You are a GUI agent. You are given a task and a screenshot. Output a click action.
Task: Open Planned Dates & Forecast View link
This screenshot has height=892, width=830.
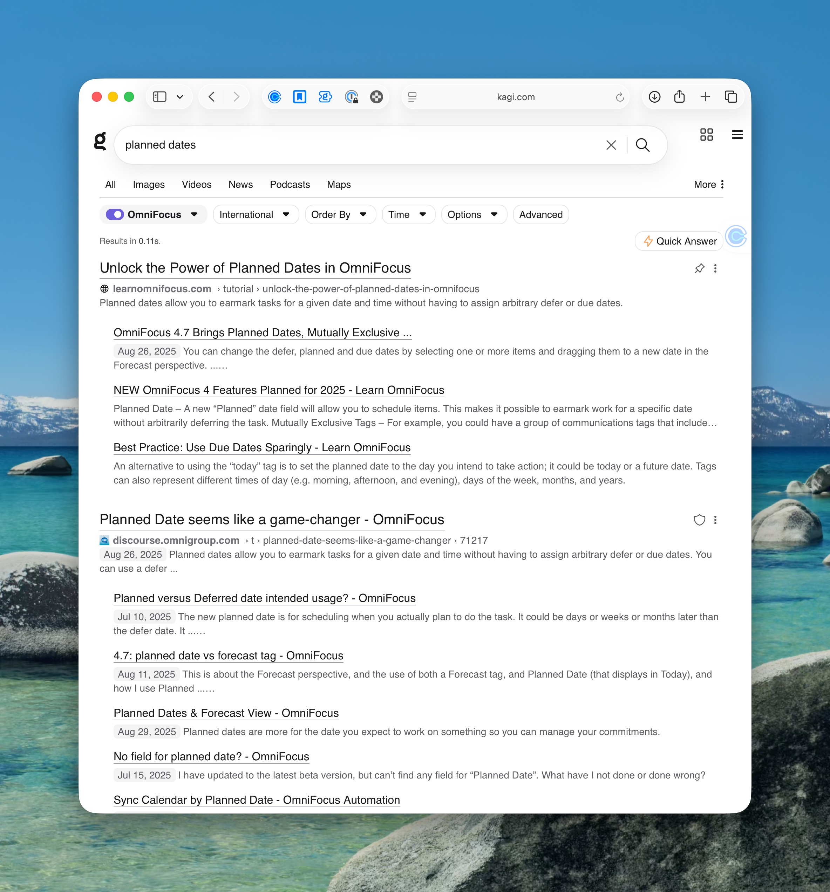coord(226,713)
